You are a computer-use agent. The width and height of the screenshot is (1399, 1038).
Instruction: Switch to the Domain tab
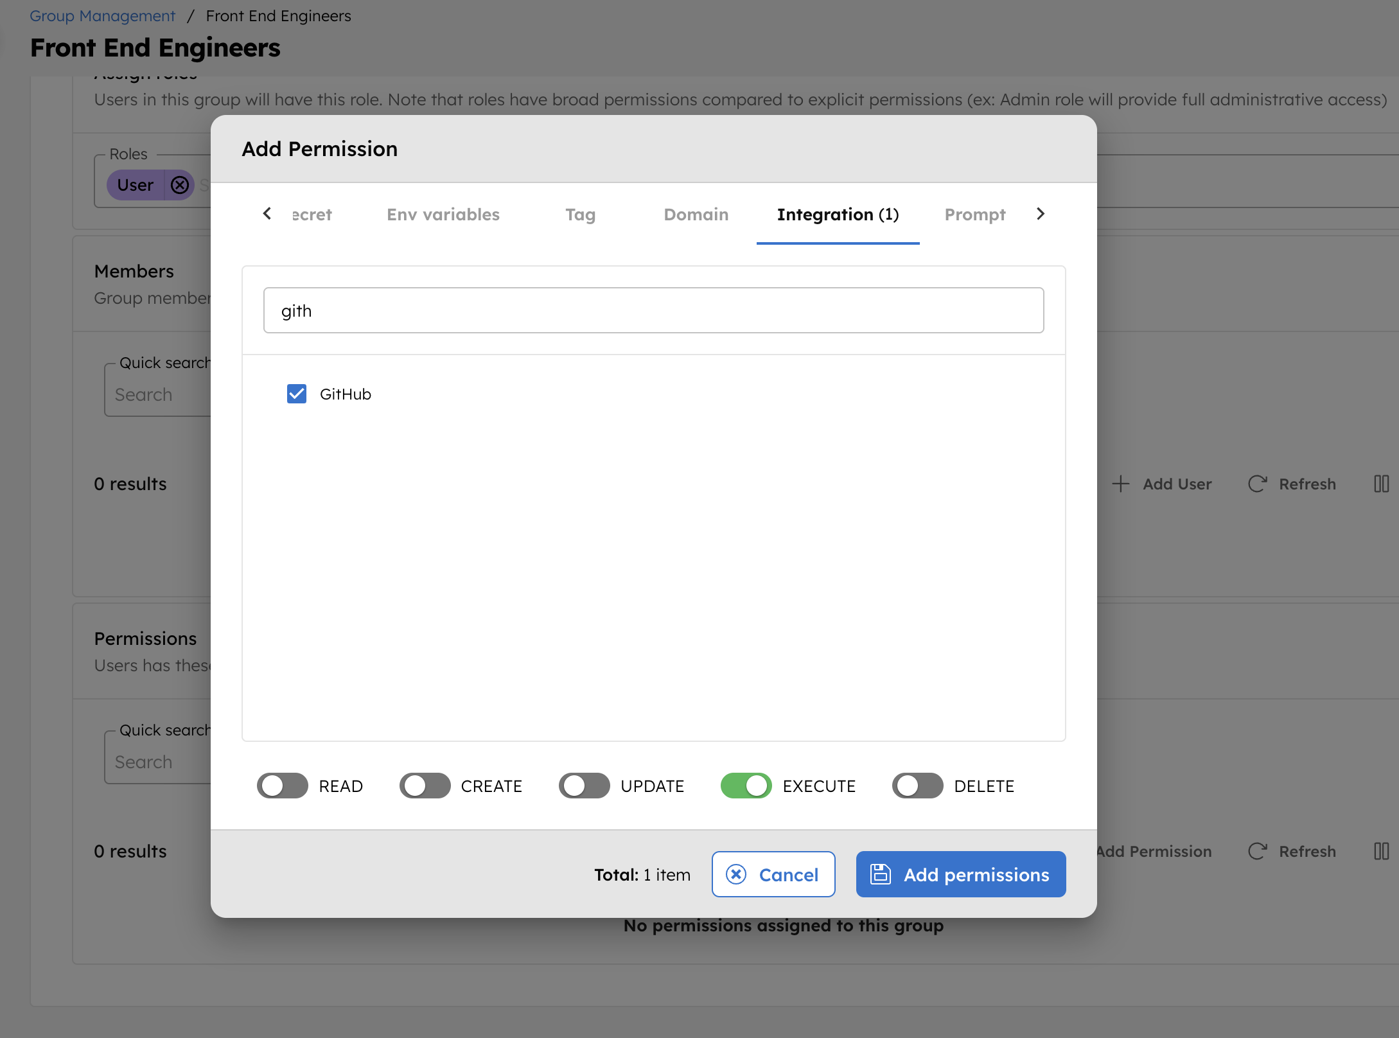click(x=696, y=215)
